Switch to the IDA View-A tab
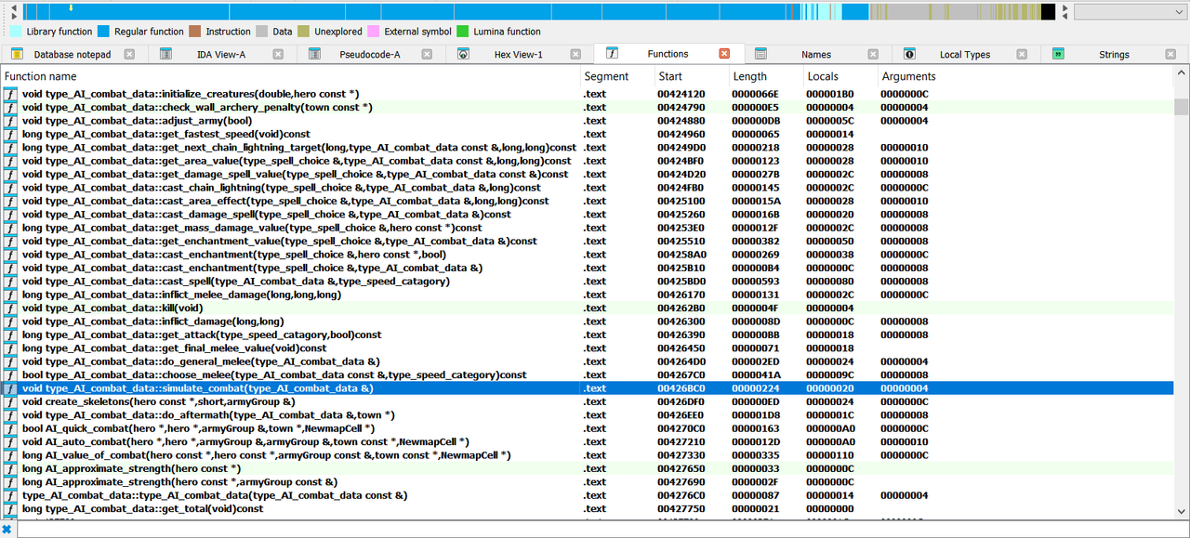Image resolution: width=1190 pixels, height=538 pixels. [x=221, y=54]
